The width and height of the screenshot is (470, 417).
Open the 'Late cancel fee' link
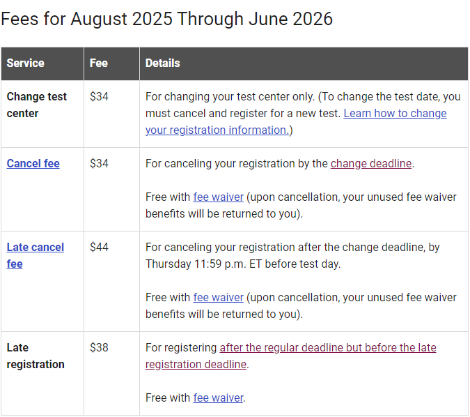coord(35,248)
